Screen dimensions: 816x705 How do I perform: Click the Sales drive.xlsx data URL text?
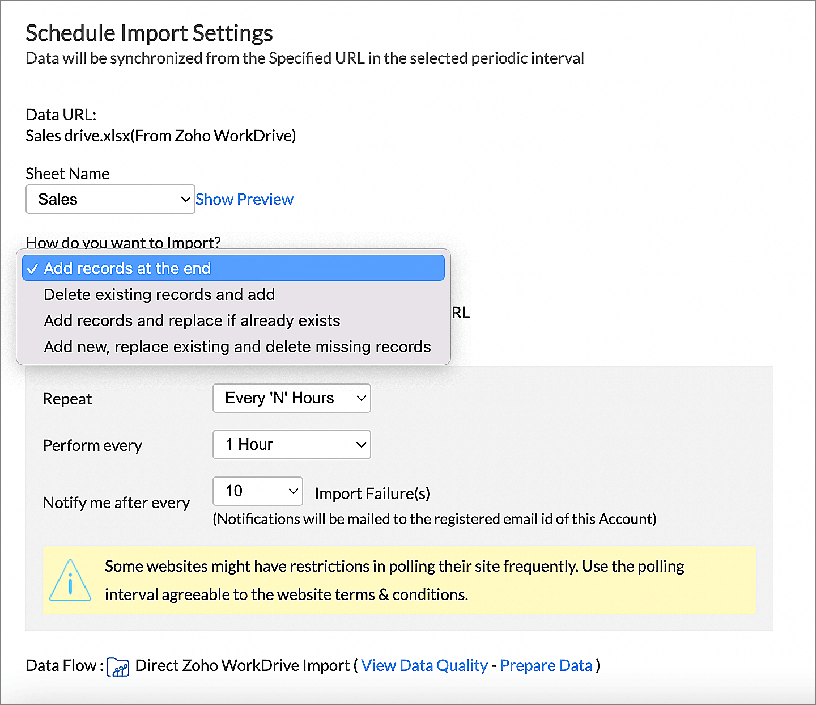(160, 136)
